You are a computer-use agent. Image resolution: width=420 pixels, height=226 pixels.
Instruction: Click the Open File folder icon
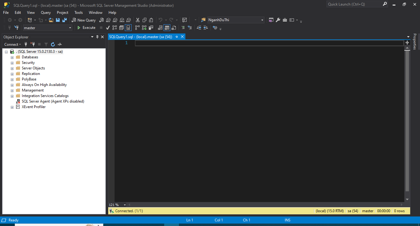51,20
